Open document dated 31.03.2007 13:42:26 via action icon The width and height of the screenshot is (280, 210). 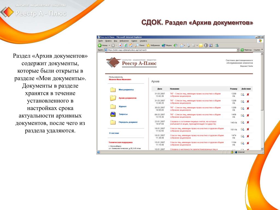click(242, 94)
